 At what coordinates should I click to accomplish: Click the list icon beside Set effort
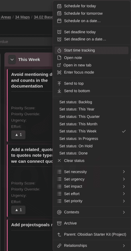[59, 194]
